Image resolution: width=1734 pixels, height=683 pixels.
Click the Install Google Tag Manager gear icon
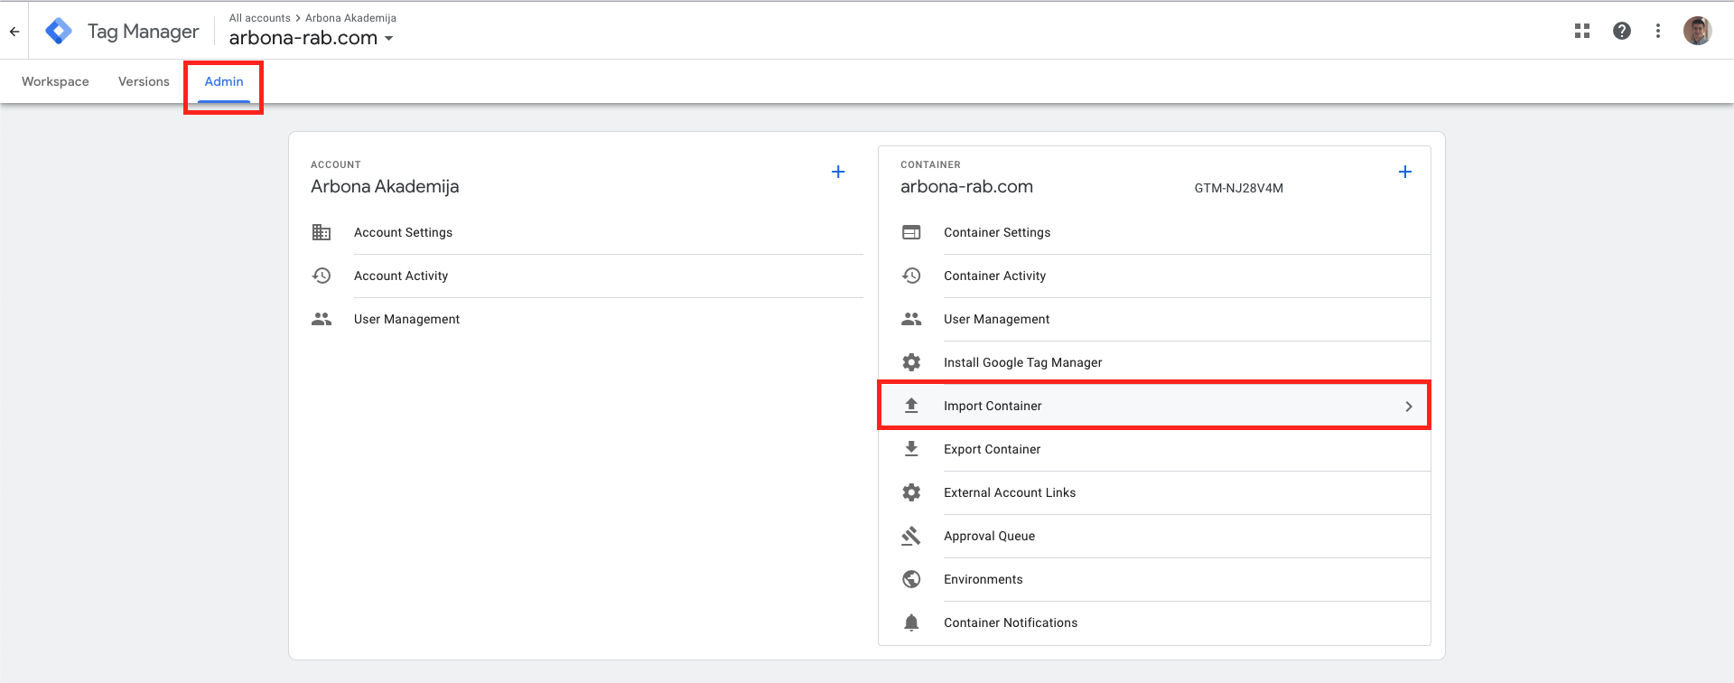(x=911, y=362)
